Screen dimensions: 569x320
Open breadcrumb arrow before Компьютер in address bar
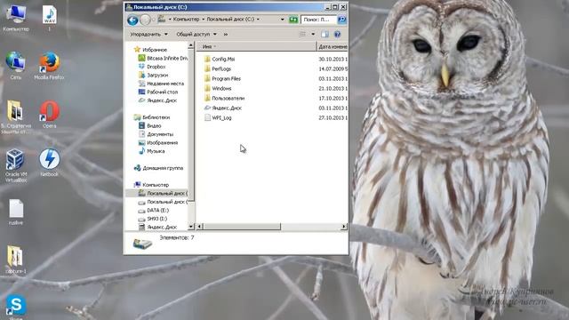click(170, 20)
